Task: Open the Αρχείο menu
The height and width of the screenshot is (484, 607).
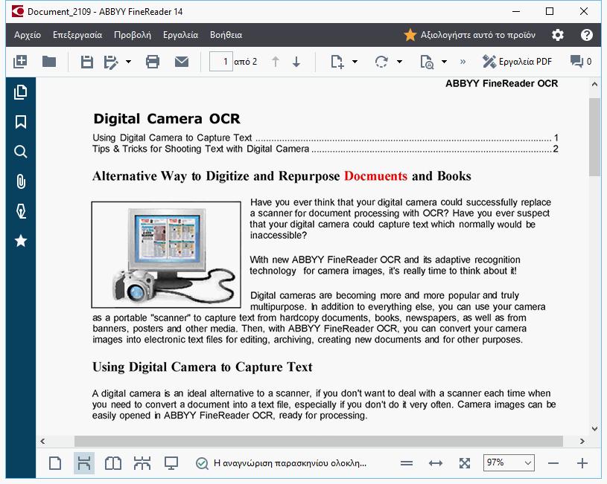Action: [28, 35]
